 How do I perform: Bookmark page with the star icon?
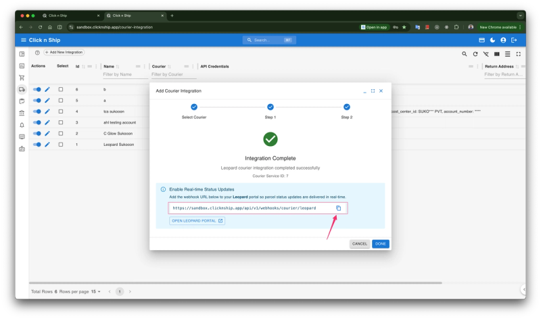click(x=404, y=27)
